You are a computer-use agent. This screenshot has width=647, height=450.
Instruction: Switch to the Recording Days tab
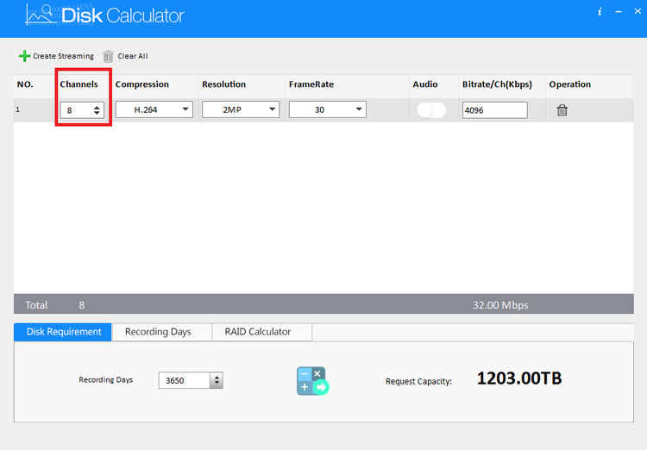tap(162, 332)
